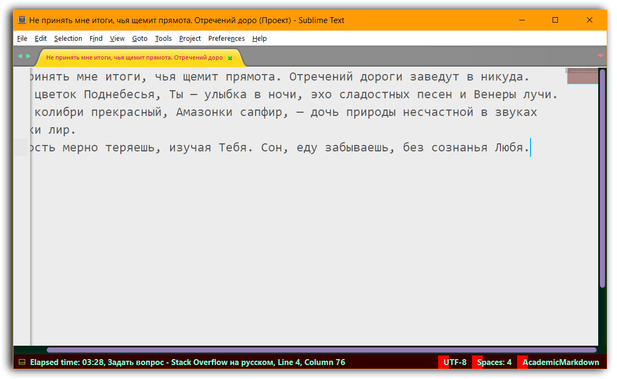Go to next tab with right arrow

pyautogui.click(x=28, y=56)
